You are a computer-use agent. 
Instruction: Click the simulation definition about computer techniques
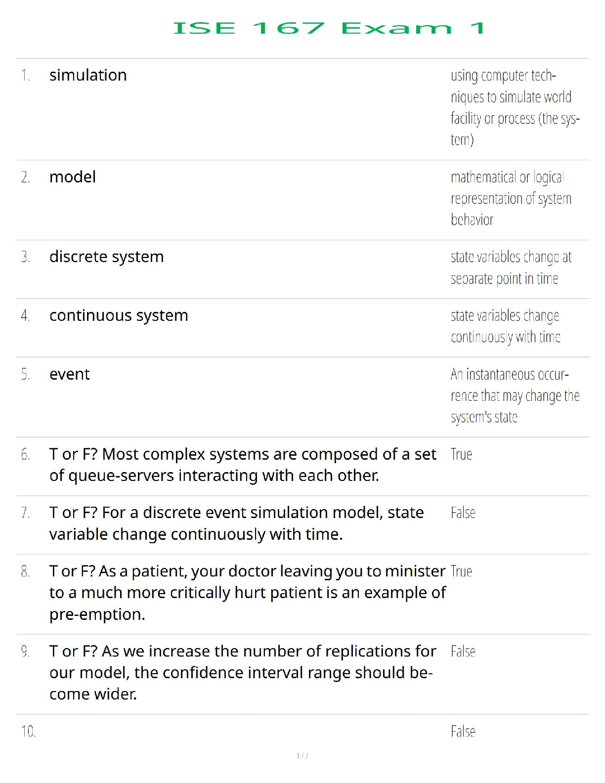tap(515, 107)
